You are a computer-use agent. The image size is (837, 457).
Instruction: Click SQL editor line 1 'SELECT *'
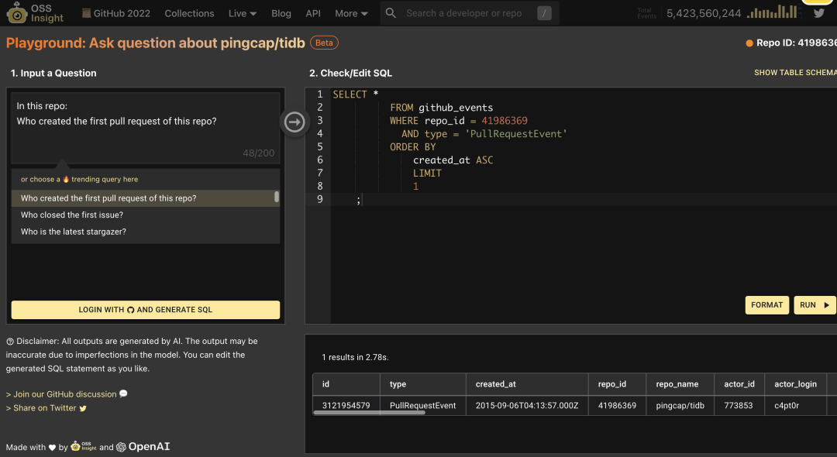pyautogui.click(x=356, y=94)
